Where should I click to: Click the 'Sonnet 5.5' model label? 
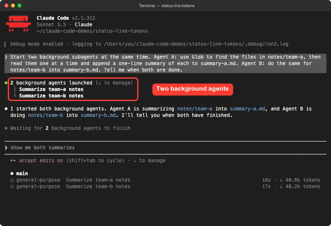[51, 25]
